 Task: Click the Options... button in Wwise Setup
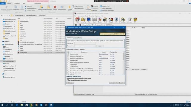[70, 83]
